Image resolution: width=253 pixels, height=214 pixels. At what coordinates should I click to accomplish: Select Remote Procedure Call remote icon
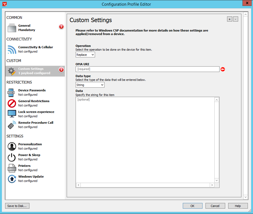point(12,125)
